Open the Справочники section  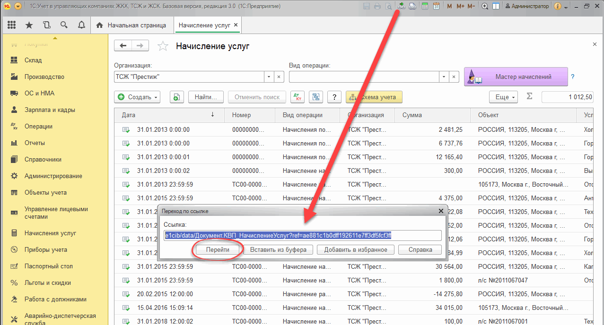click(43, 159)
